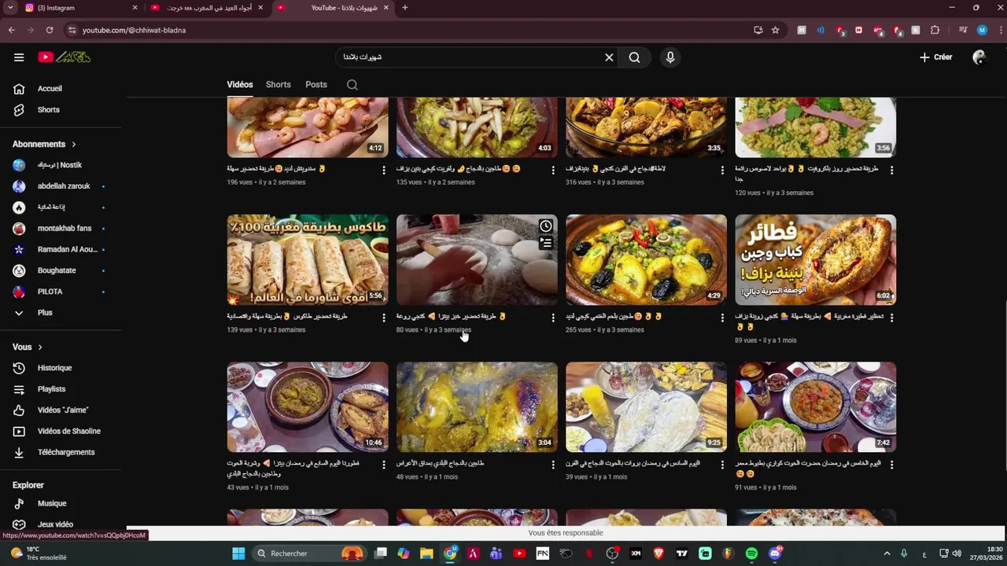Show hidden tray icons chevron

pyautogui.click(x=887, y=553)
